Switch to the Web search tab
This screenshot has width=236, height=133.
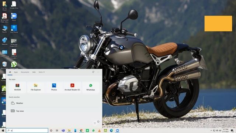coord(34,72)
